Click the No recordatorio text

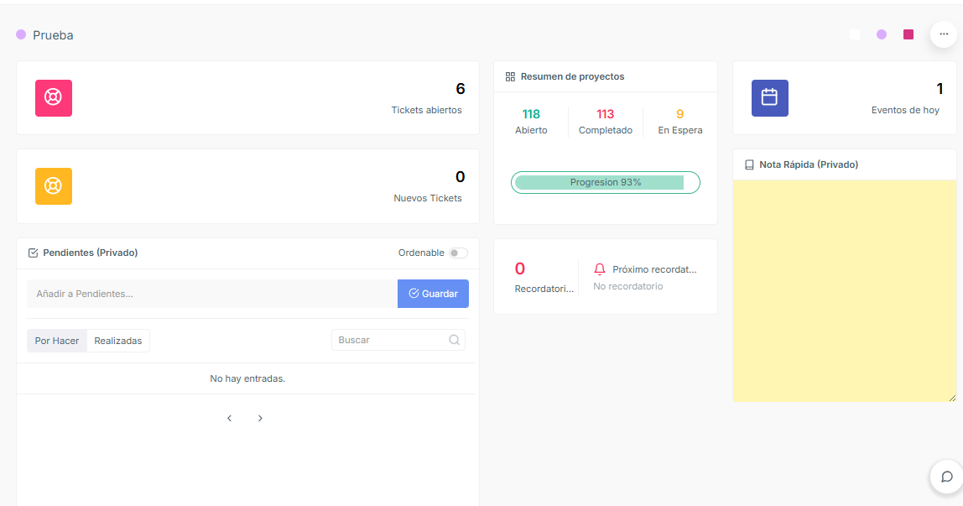click(x=627, y=286)
